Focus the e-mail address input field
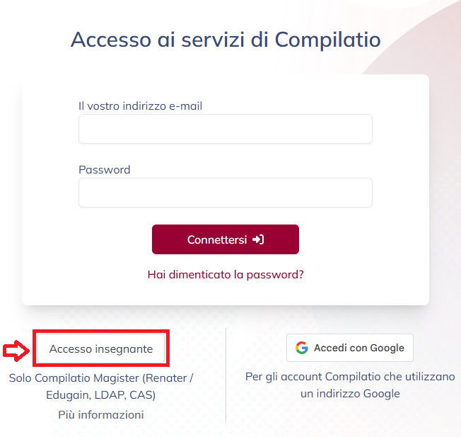Screen dimensions: 461x437 (226, 129)
